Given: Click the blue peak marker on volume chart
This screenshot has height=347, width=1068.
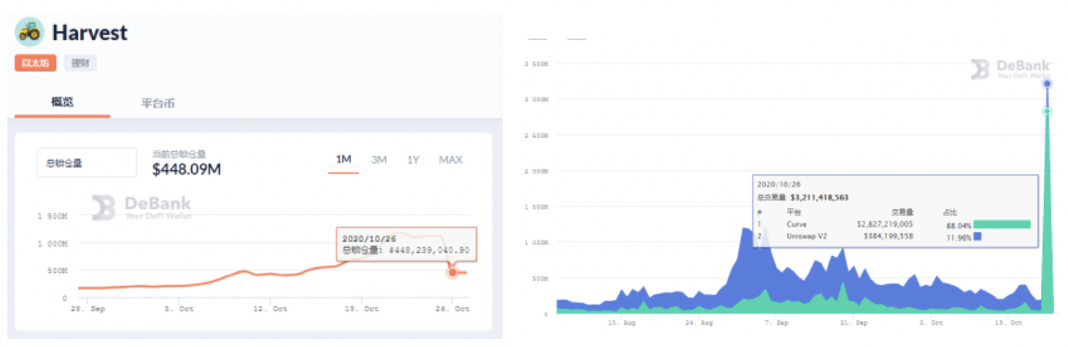Looking at the screenshot, I should [1048, 84].
